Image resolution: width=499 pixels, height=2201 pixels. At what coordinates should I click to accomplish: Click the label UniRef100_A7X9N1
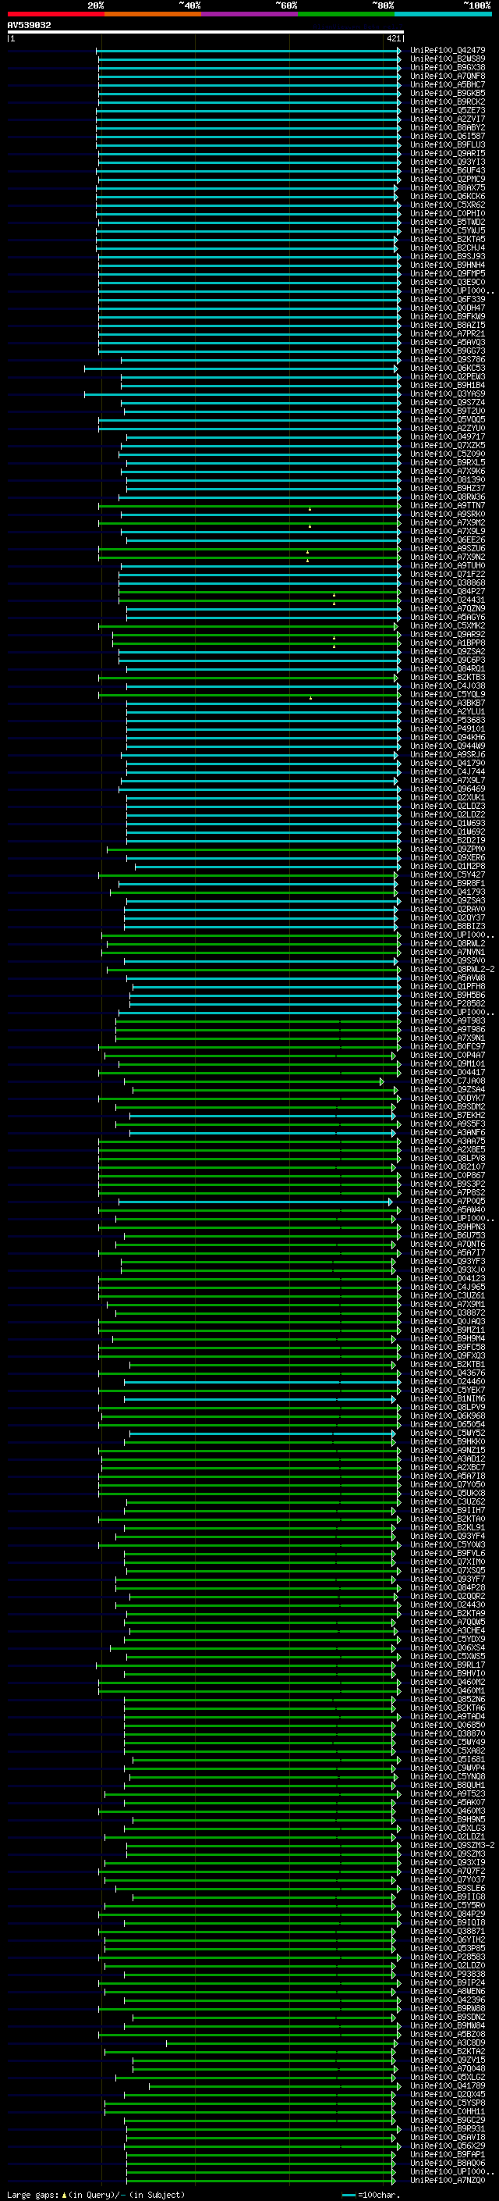coord(448,1038)
